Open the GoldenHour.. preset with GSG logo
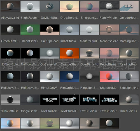Screen dimensions: 140x131 [129, 6]
